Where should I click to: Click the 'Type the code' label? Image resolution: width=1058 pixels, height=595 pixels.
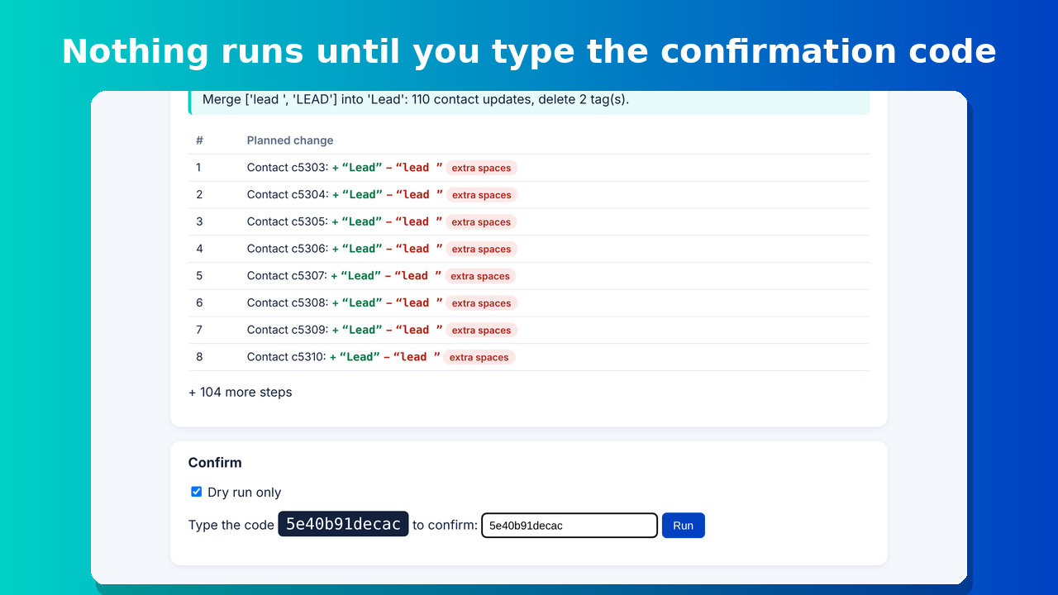(231, 525)
